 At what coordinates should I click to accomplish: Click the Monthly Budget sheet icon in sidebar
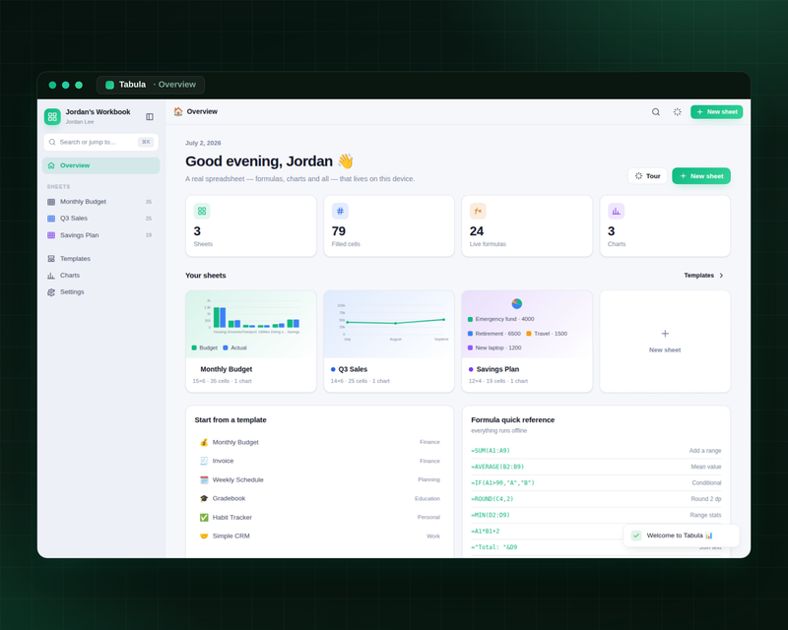(x=51, y=202)
